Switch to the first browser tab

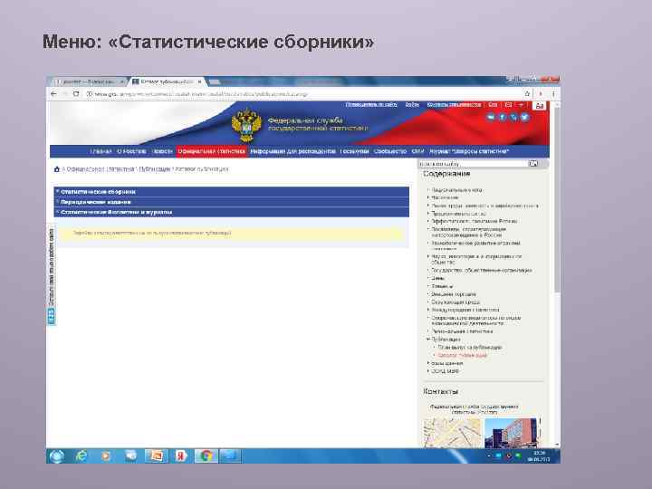[88, 81]
